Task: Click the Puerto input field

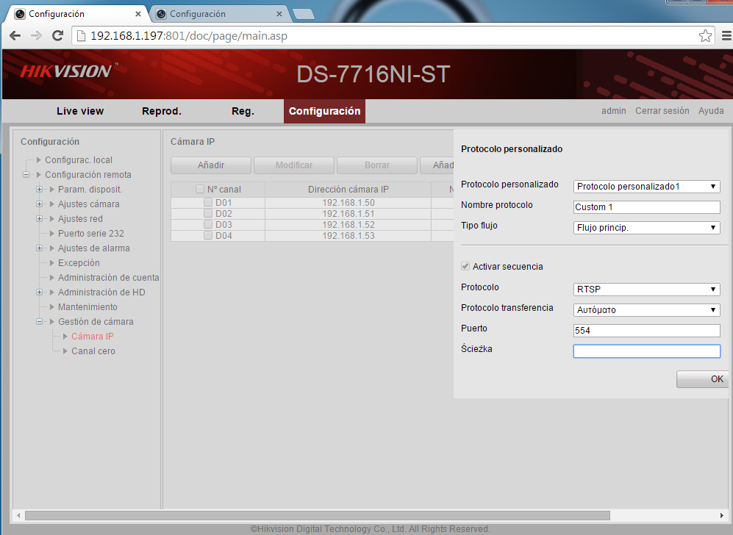Action: click(x=646, y=331)
